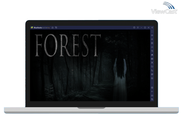Click the lower speaker volume down icon

[152, 39]
